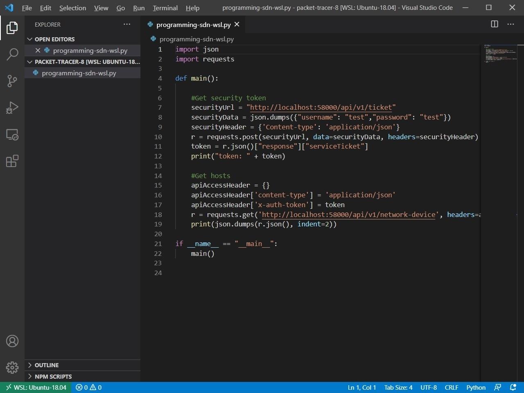This screenshot has width=524, height=393.
Task: Open the Edit menu
Action: pos(45,8)
